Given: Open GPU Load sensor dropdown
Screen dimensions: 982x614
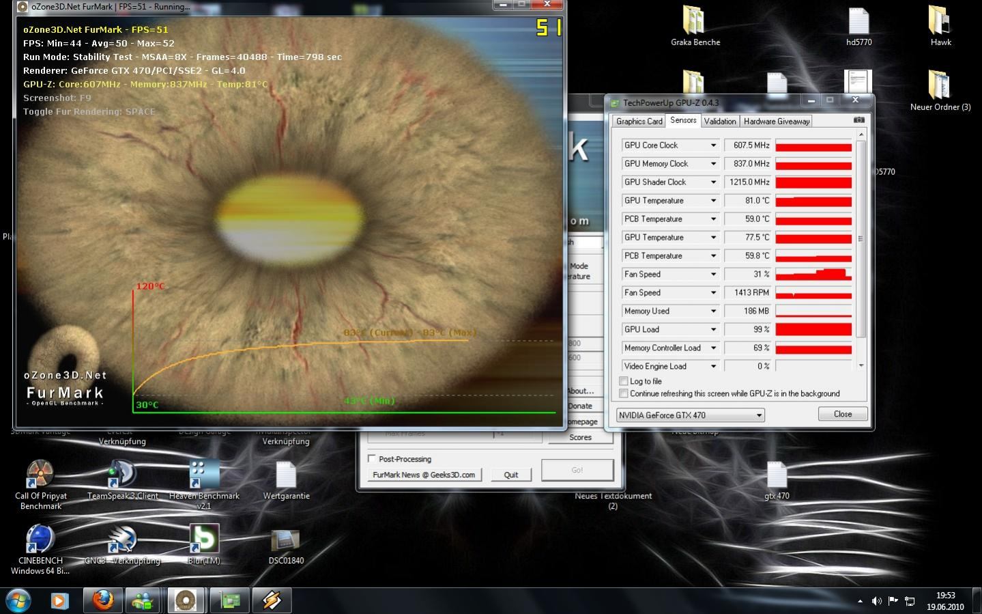Looking at the screenshot, I should [x=713, y=330].
